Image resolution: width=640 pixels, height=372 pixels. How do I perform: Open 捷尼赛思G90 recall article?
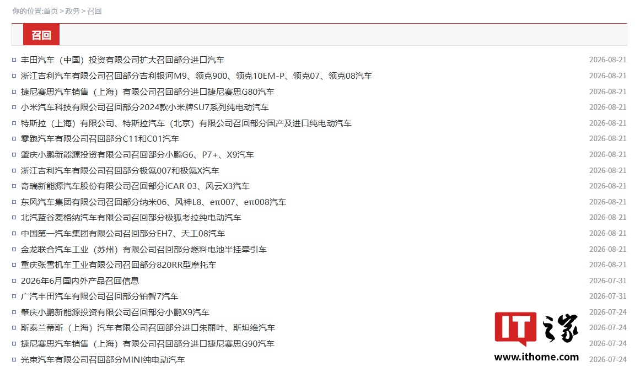[147, 343]
